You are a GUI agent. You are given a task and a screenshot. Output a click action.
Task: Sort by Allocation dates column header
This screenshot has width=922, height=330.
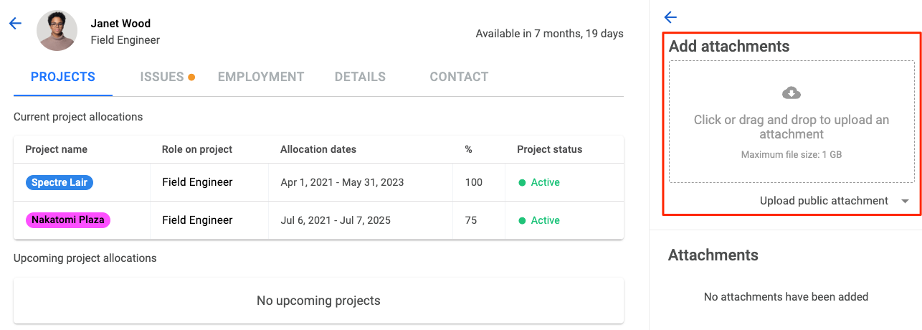(x=318, y=149)
